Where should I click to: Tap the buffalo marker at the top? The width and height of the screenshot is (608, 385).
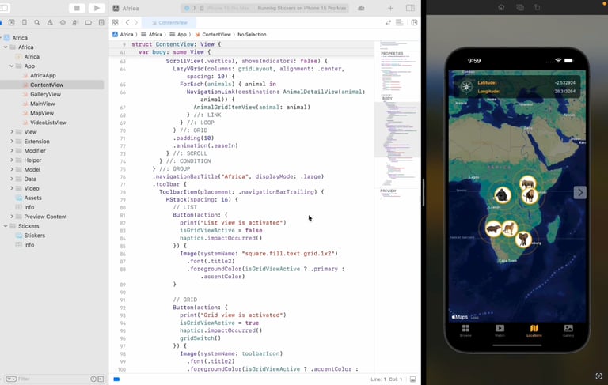tap(528, 183)
